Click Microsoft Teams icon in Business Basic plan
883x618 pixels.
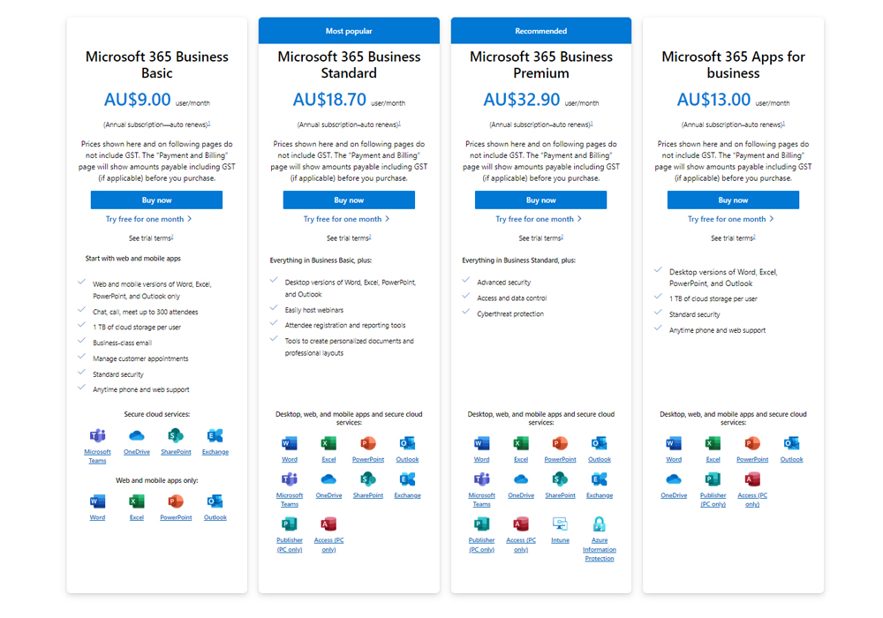point(97,435)
